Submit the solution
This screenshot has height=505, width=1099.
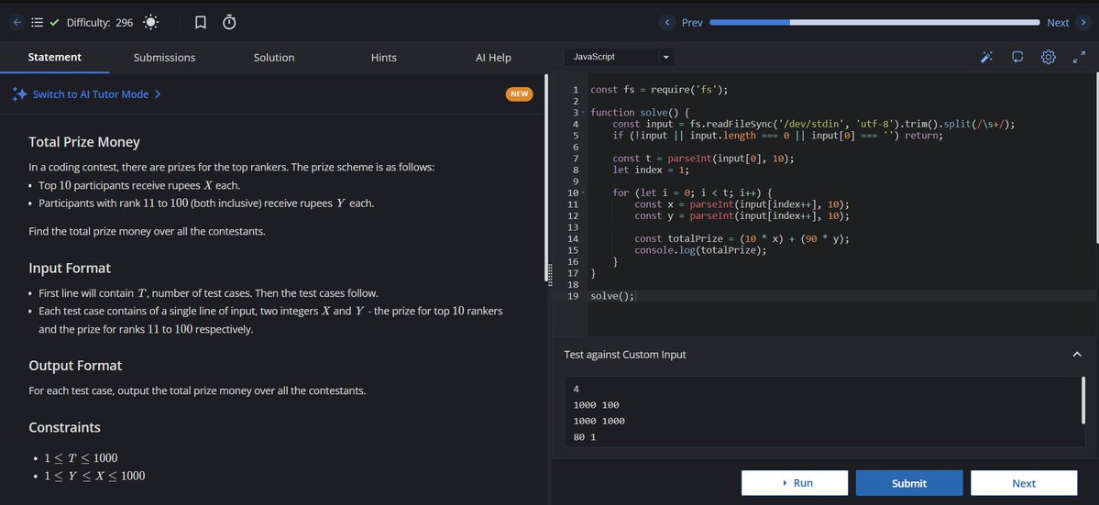click(x=909, y=483)
